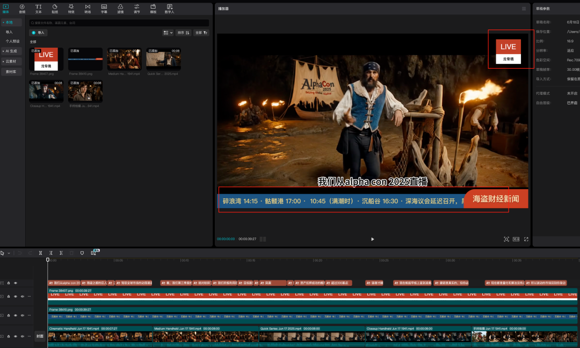
Task: Click the 16:9 aspect ratio icon in player
Action: [x=516, y=239]
